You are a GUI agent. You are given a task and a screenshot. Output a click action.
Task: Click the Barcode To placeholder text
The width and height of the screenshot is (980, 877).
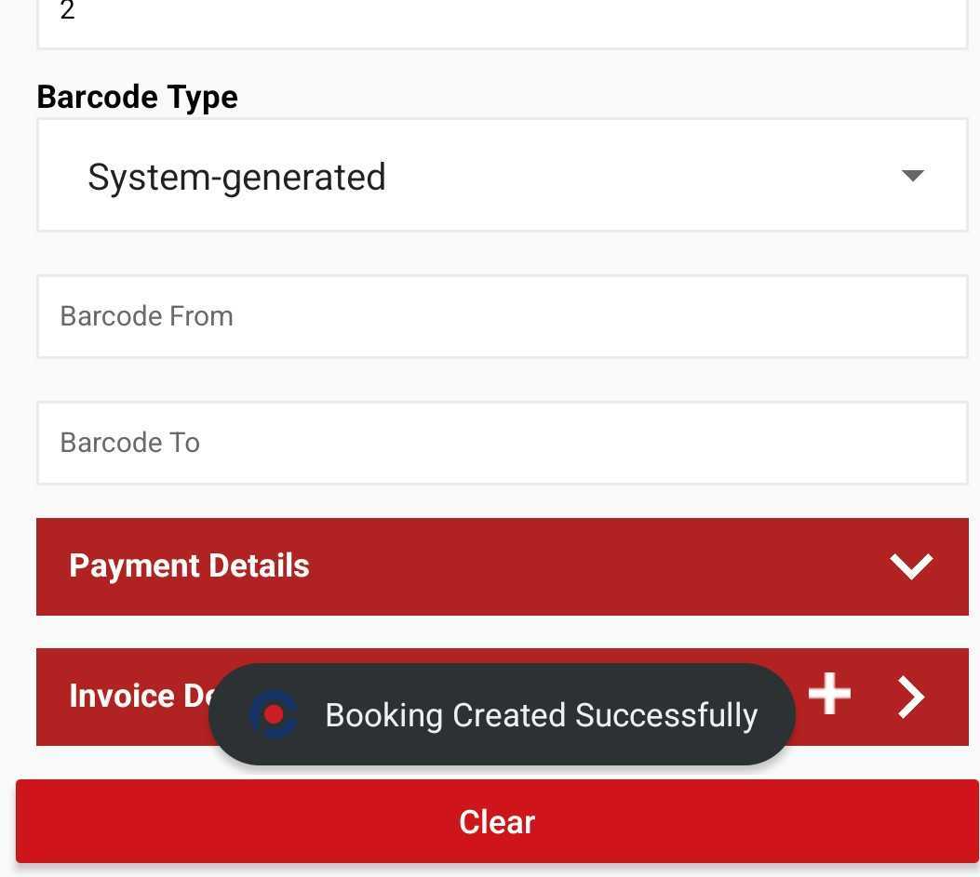click(x=130, y=443)
